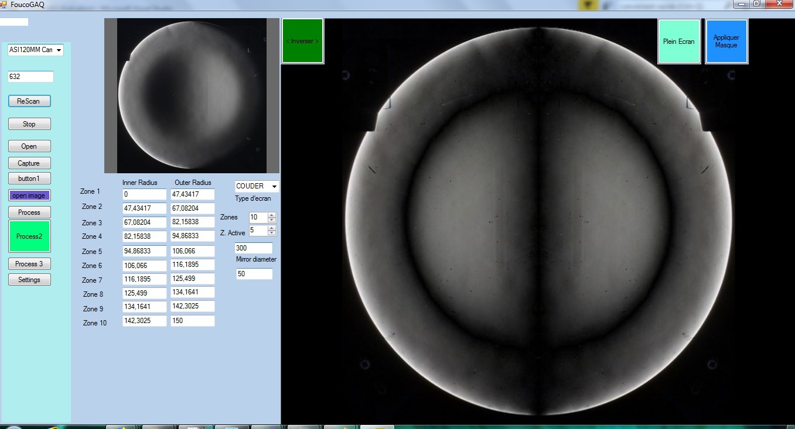Select the field containing 632
The height and width of the screenshot is (429, 795).
pos(30,77)
